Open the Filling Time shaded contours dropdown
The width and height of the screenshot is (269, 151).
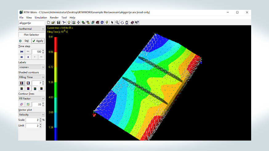click(x=31, y=77)
